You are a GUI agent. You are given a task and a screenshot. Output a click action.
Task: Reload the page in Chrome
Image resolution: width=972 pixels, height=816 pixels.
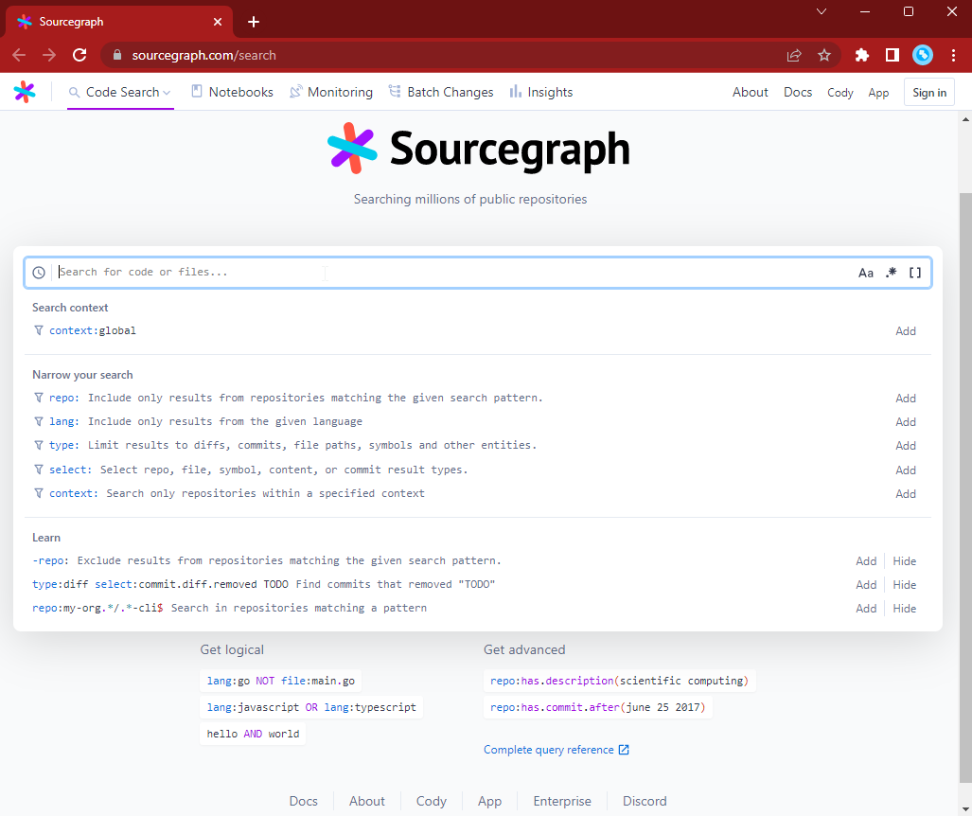coord(80,55)
